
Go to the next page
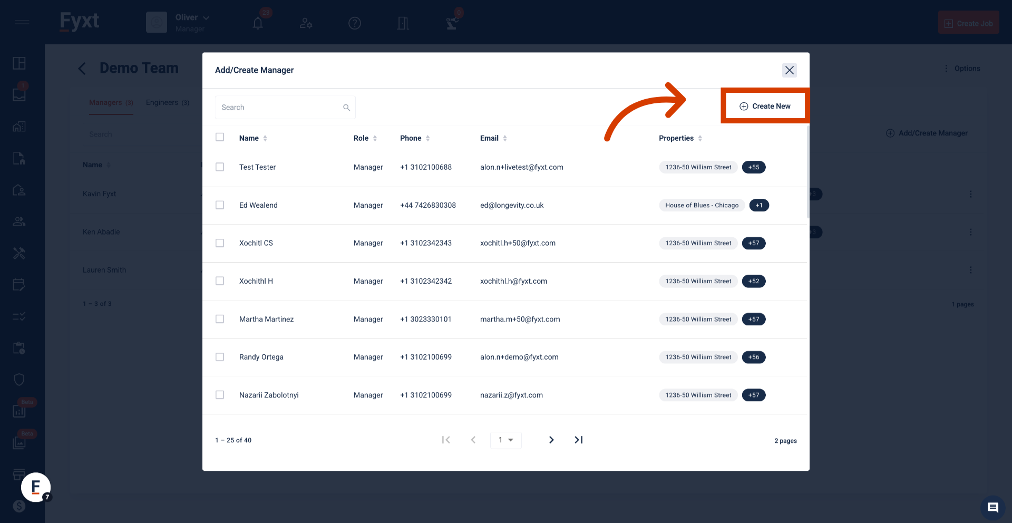click(x=551, y=440)
